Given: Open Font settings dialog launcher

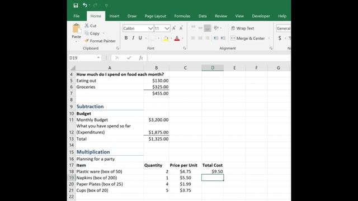Looking at the screenshot, I should pyautogui.click(x=185, y=49).
